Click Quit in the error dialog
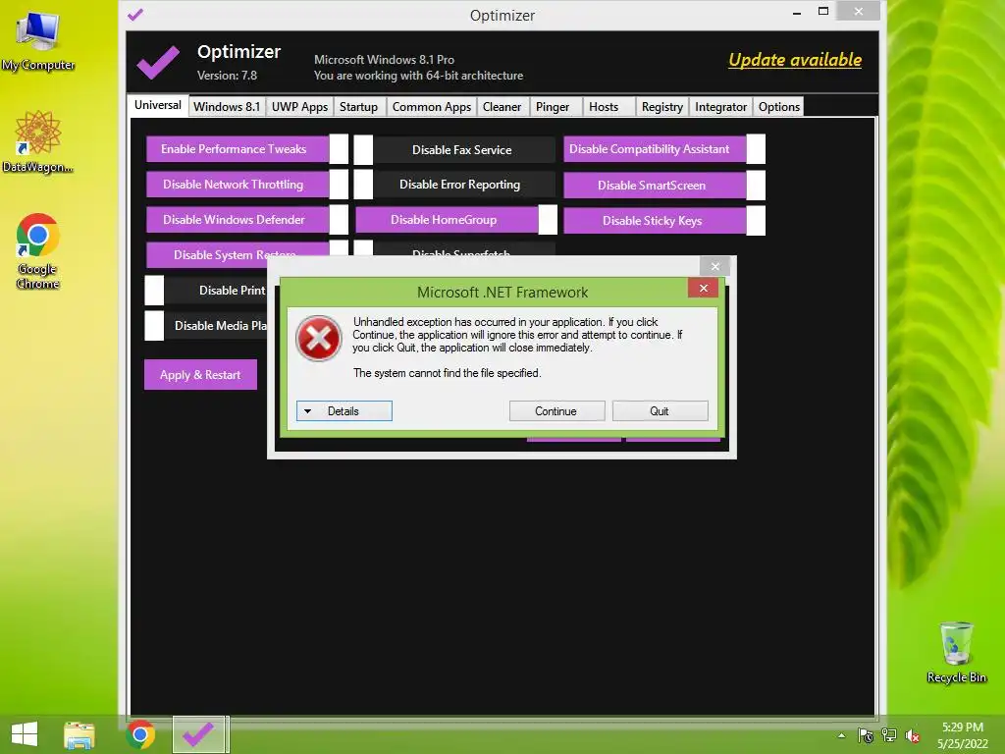Screen dimensions: 1005x754 661,411
